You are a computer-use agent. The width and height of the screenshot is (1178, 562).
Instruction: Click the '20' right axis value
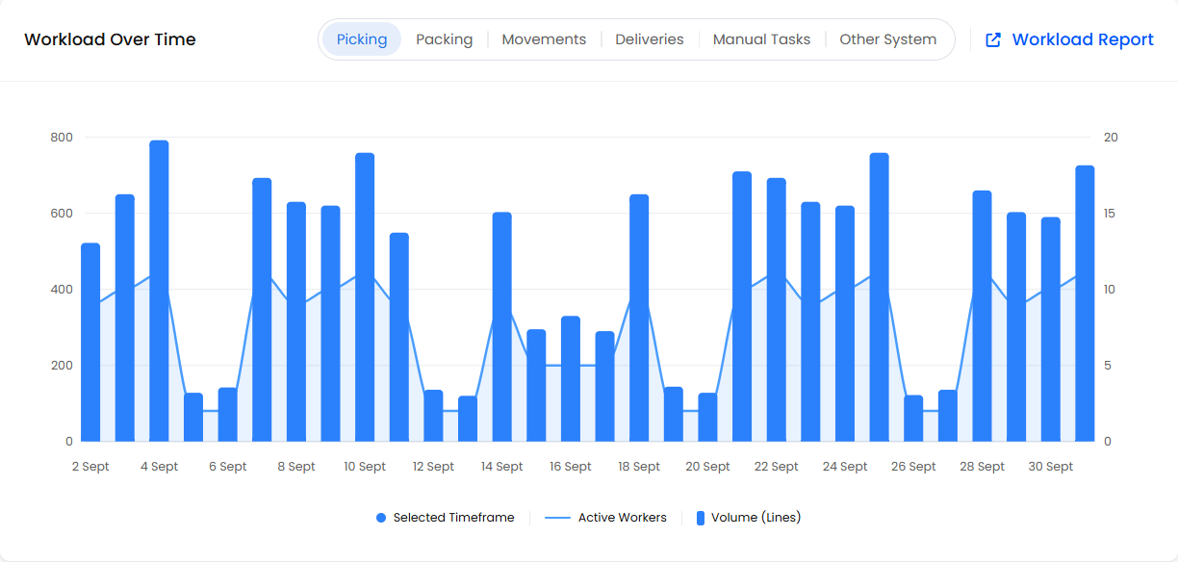[1111, 138]
